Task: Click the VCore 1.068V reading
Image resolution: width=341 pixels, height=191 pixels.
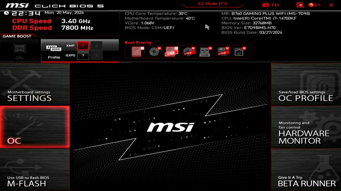Action: (140, 23)
